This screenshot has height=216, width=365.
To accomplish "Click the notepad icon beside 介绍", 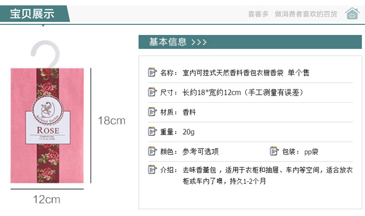I will click(x=152, y=170).
